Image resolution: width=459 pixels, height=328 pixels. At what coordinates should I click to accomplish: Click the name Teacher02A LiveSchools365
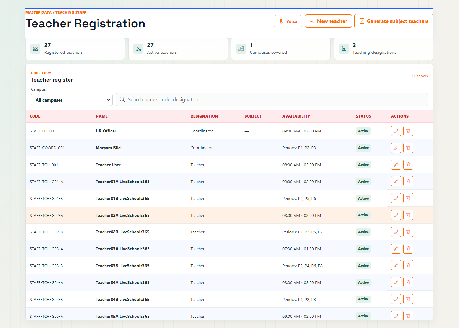(x=123, y=215)
